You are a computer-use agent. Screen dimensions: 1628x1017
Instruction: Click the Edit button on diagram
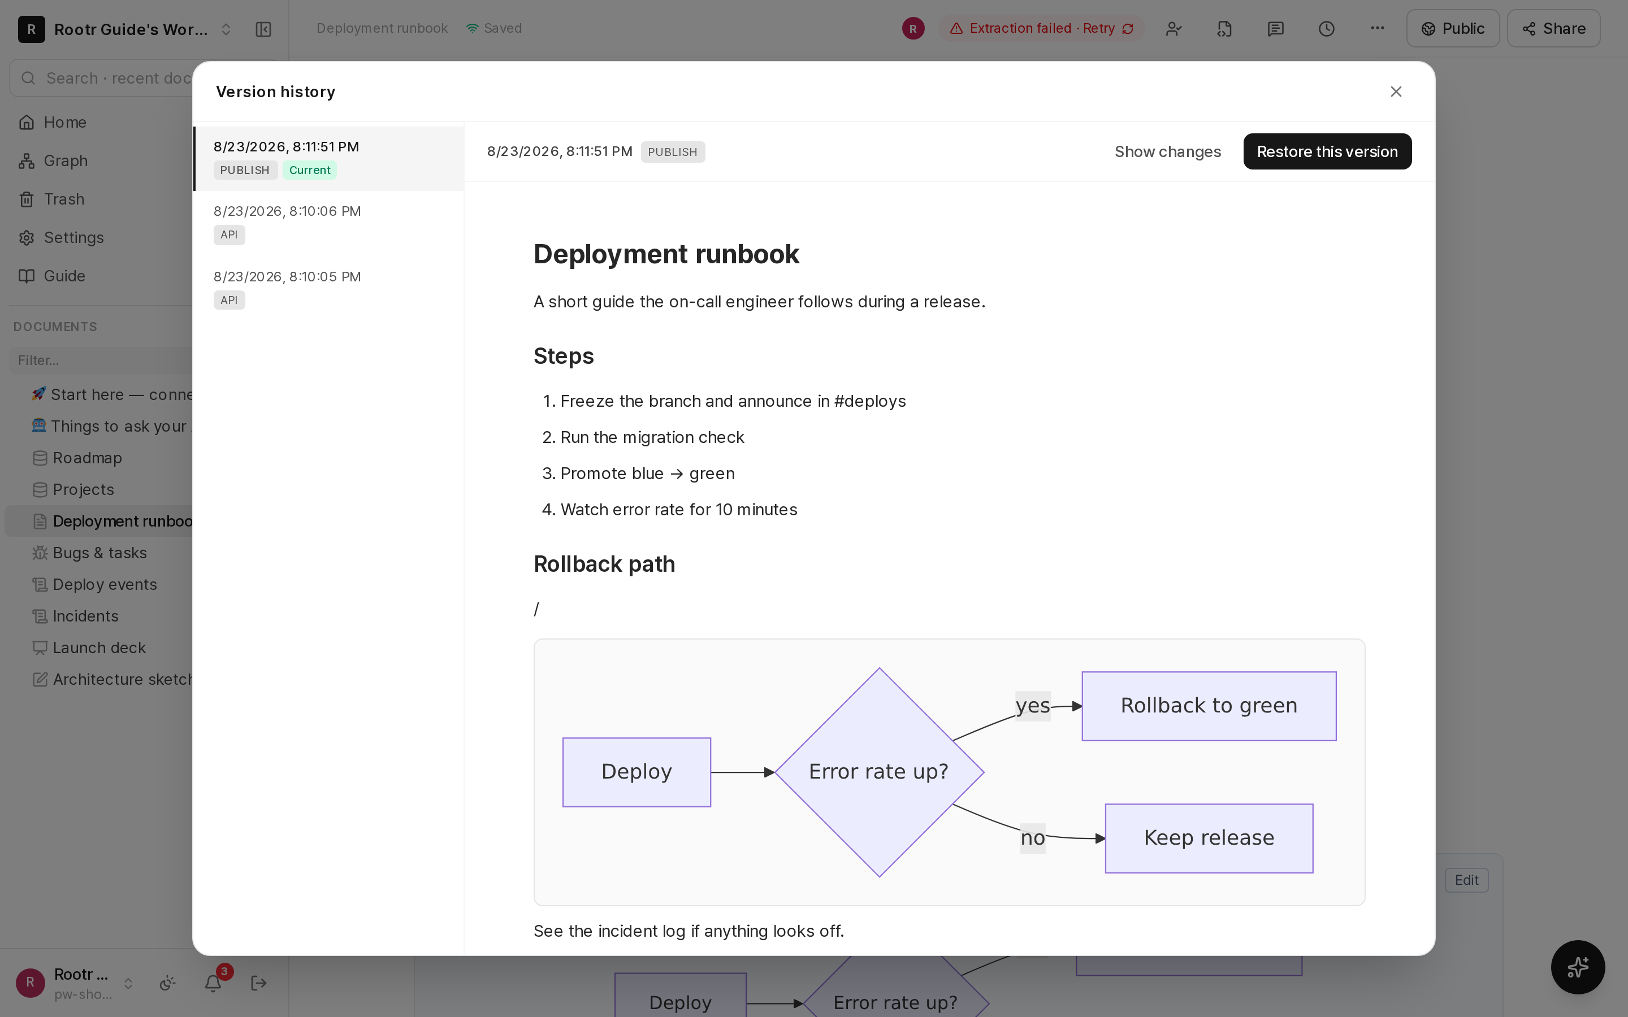coord(1466,880)
